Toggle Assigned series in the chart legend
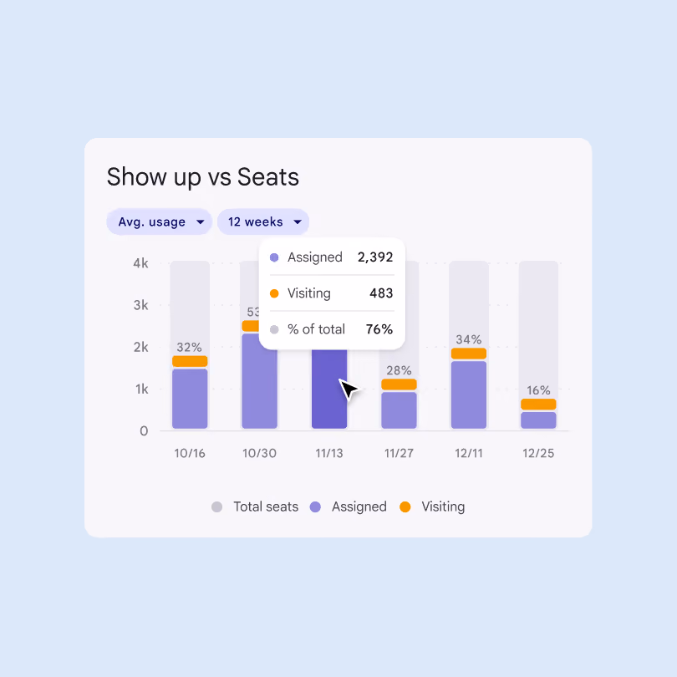The width and height of the screenshot is (677, 677). pos(349,506)
